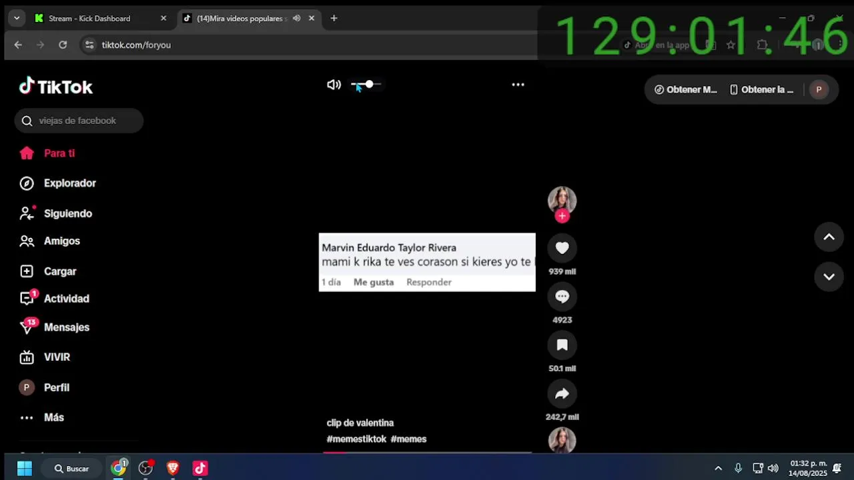
Task: Click the #memes hashtag
Action: tap(408, 439)
